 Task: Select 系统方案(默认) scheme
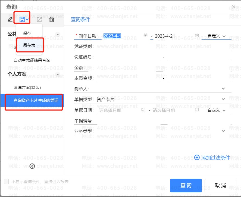click(27, 87)
